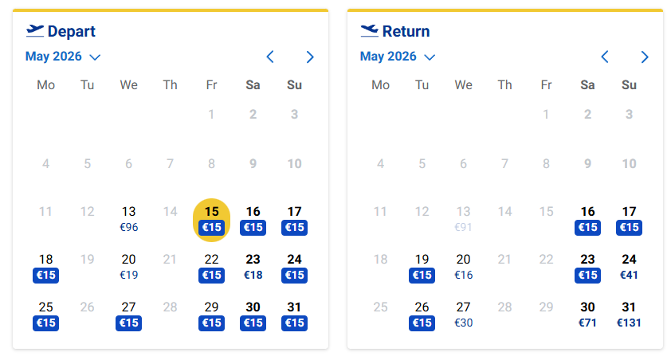Choose 27 May return priced €30
The height and width of the screenshot is (356, 671).
[x=464, y=315]
